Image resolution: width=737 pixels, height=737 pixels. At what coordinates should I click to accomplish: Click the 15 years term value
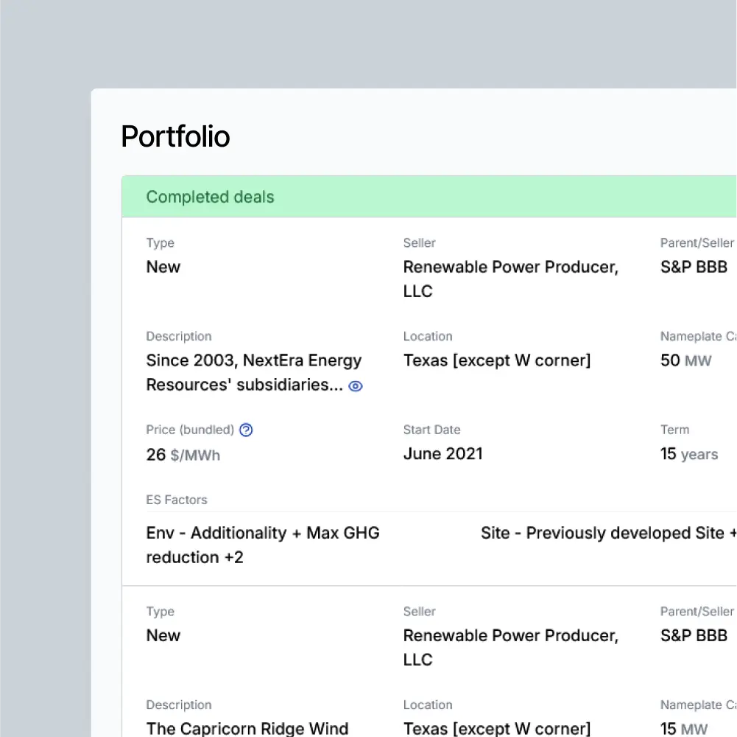688,454
